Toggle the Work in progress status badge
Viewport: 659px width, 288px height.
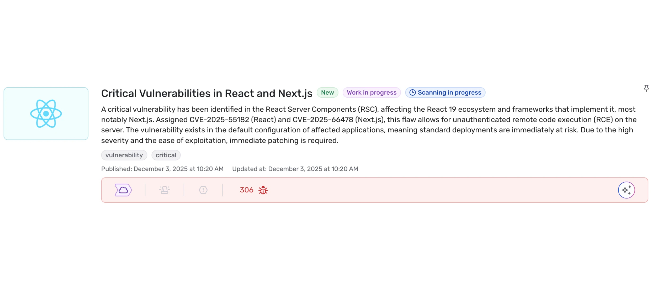(x=371, y=93)
